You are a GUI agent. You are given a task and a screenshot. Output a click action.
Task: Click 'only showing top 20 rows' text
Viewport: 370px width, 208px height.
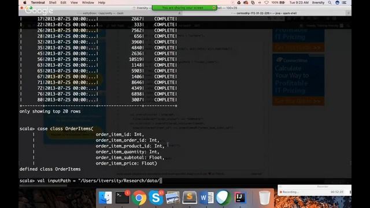(50, 112)
